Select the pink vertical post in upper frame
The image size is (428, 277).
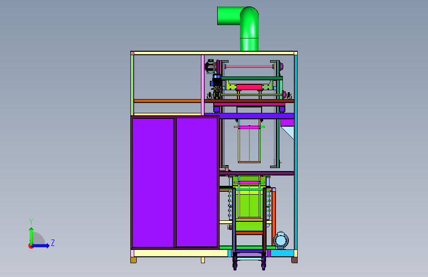(202, 85)
